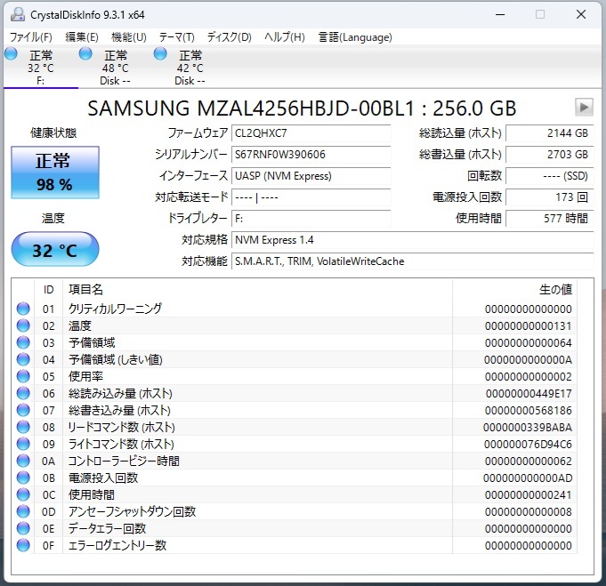This screenshot has width=606, height=586.
Task: Click the status icon for 総読み込み量 (ホスト)
Action: point(23,393)
